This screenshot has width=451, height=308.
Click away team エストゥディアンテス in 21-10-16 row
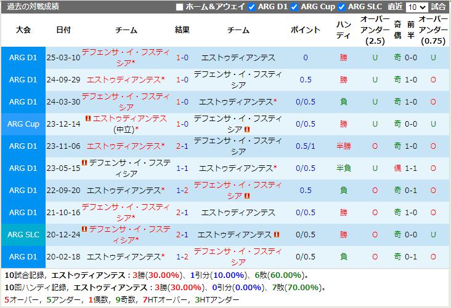pyautogui.click(x=238, y=213)
